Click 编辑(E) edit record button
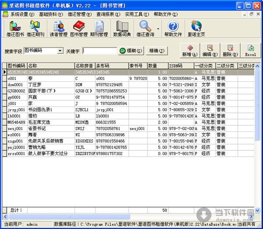Viewport: 263px width, 229px height. (x=210, y=51)
